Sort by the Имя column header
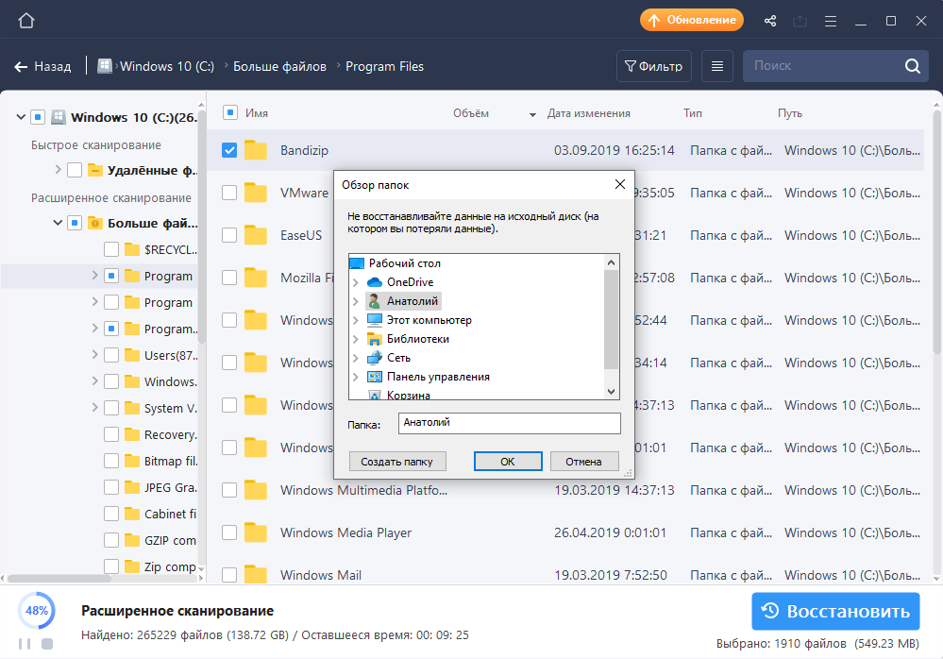Screen dimensions: 943x659 (x=256, y=113)
